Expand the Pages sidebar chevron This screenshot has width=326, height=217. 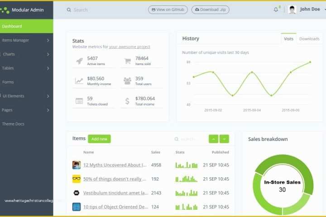[x=48, y=110]
